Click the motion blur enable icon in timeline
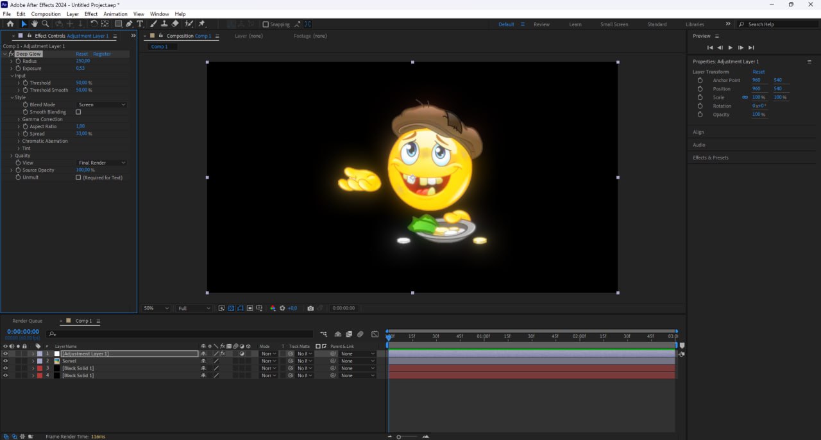Image resolution: width=821 pixels, height=440 pixels. point(360,334)
